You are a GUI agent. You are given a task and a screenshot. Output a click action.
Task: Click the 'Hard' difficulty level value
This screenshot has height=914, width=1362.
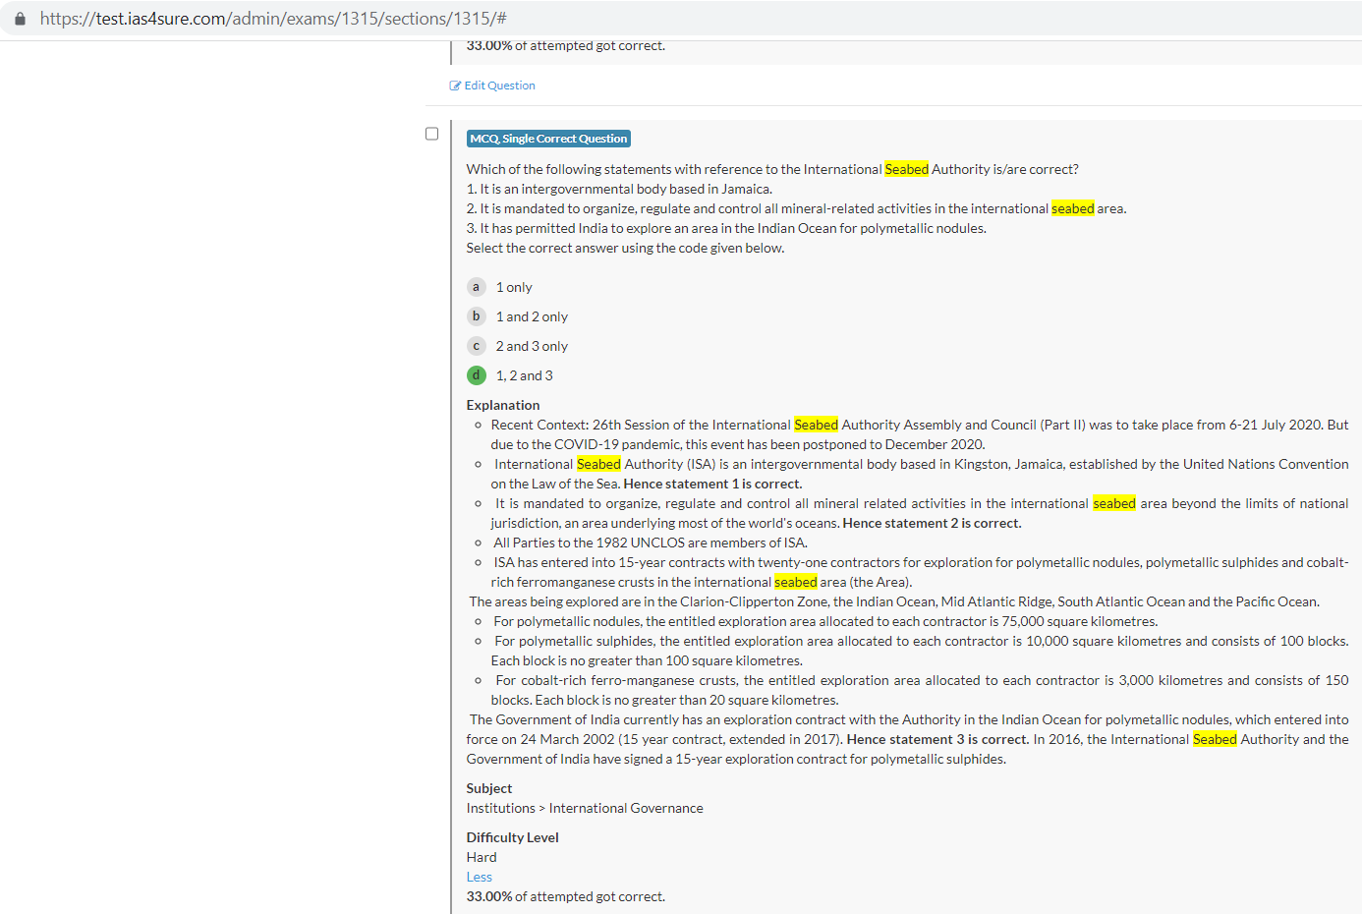click(482, 857)
